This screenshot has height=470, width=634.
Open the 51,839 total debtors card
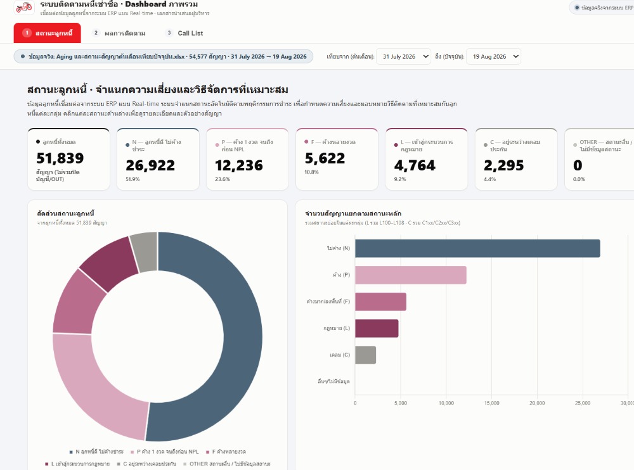[x=68, y=159]
